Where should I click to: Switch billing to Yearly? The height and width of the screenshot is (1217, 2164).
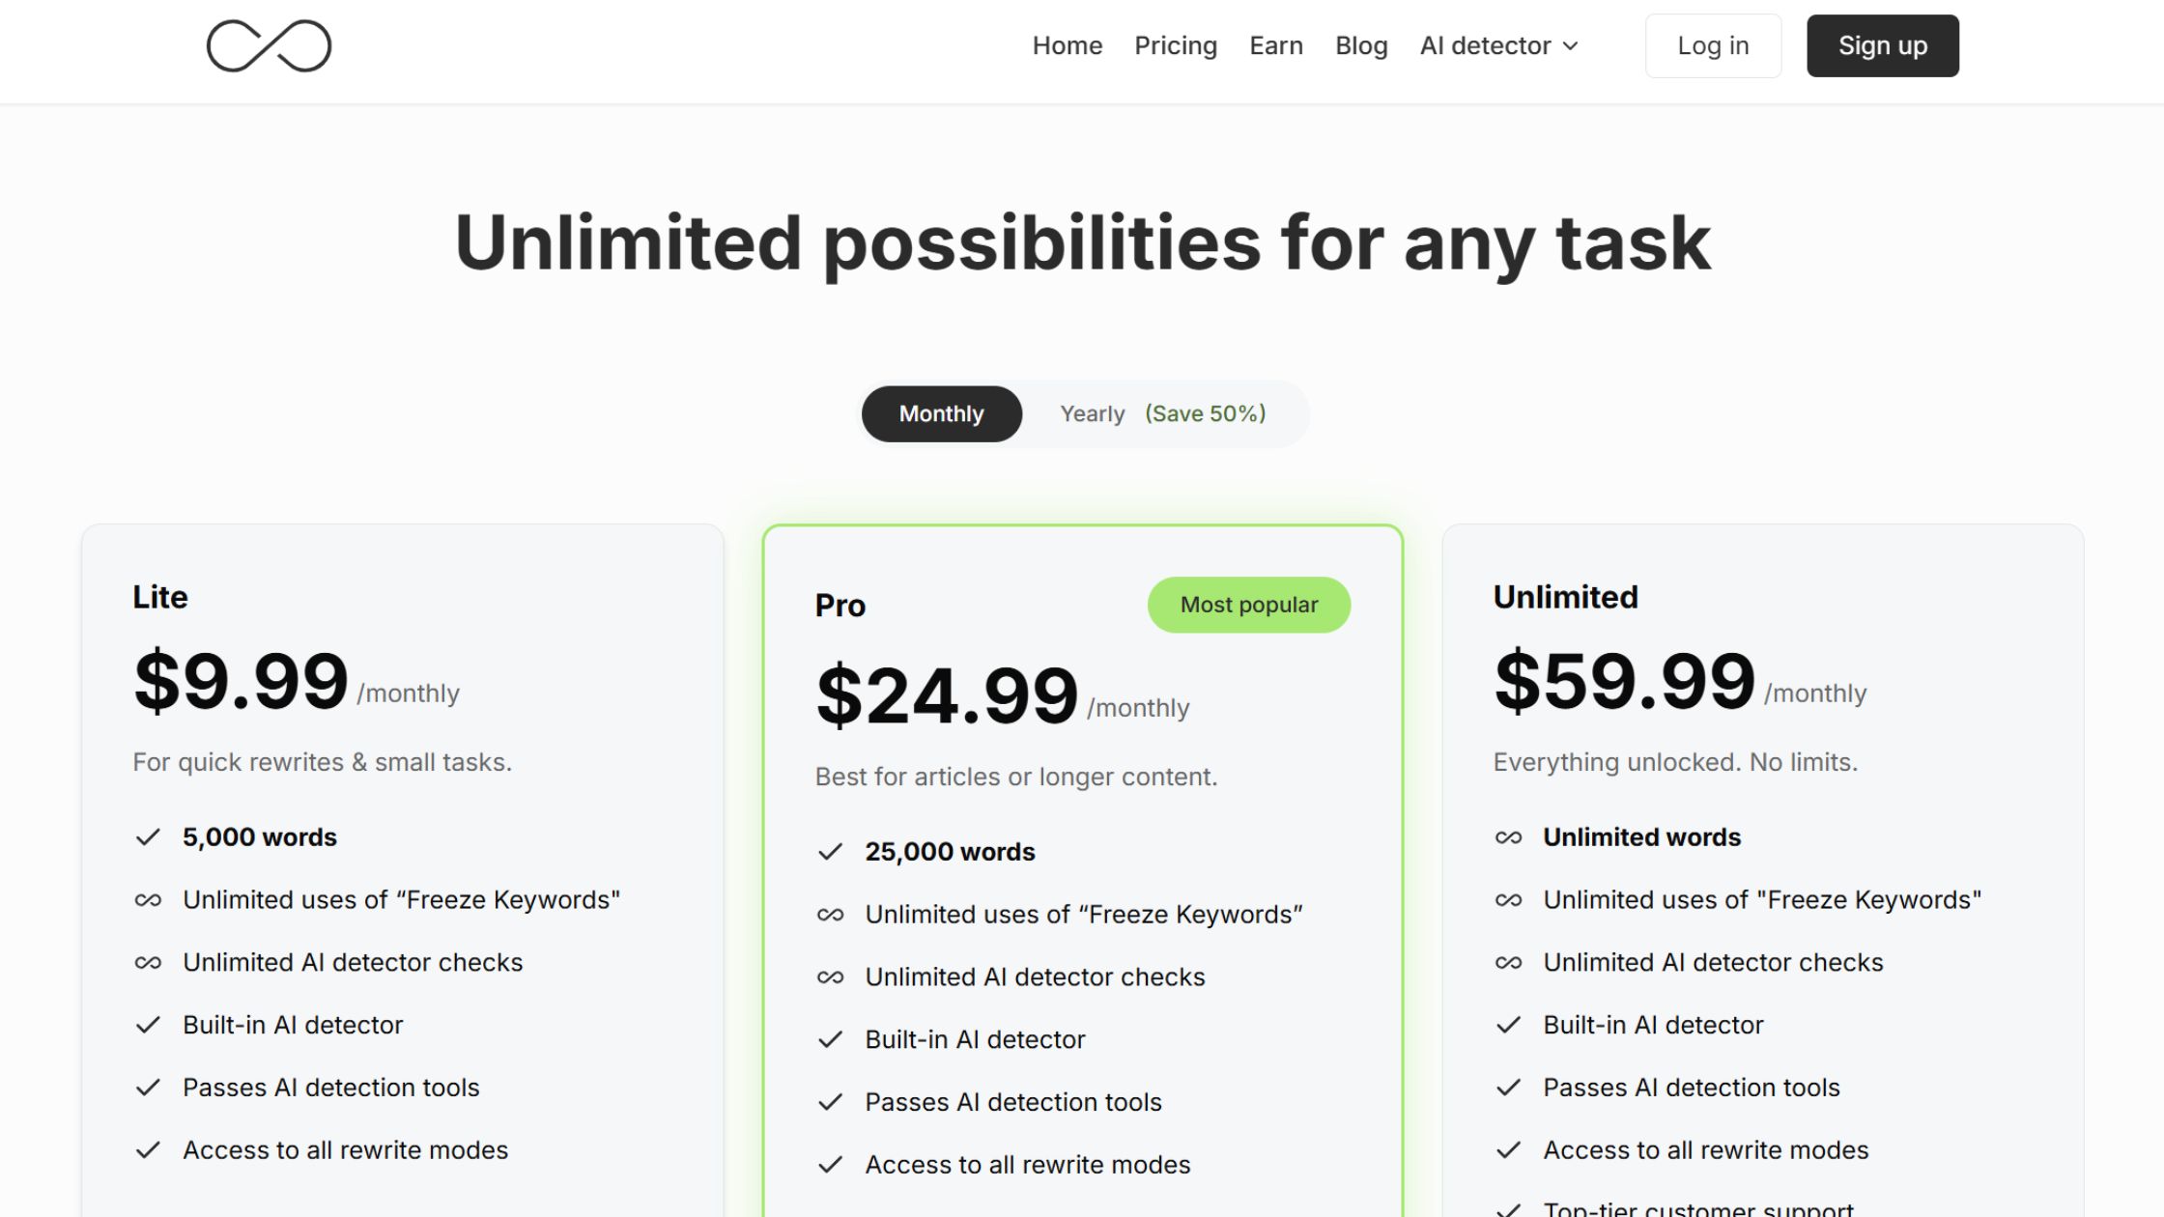point(1092,413)
